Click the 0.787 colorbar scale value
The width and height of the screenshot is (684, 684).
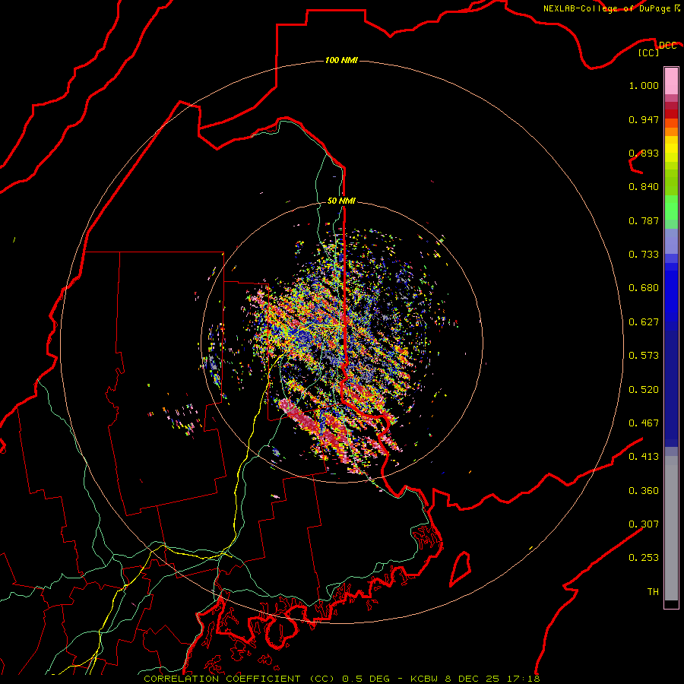644,220
